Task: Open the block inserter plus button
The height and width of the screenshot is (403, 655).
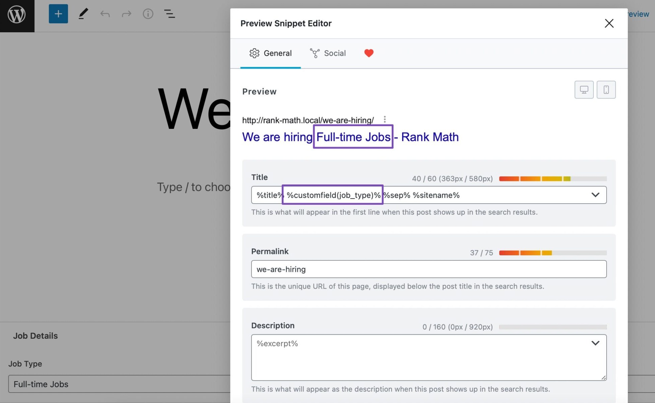Action: tap(58, 14)
